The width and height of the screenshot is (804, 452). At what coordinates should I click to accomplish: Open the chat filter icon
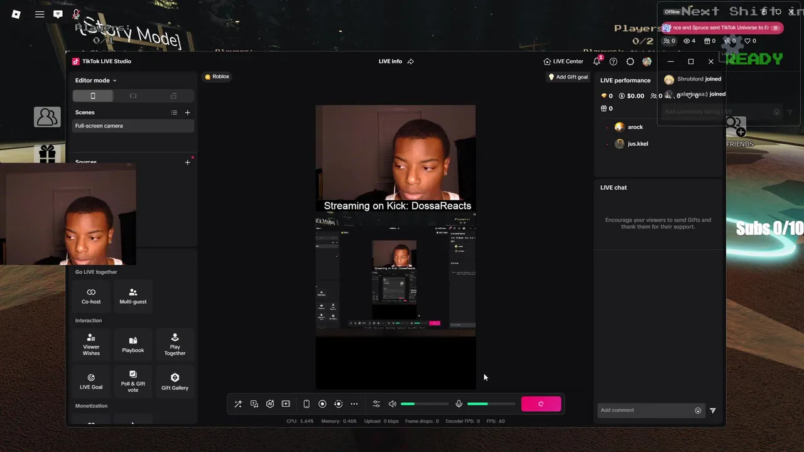(713, 411)
